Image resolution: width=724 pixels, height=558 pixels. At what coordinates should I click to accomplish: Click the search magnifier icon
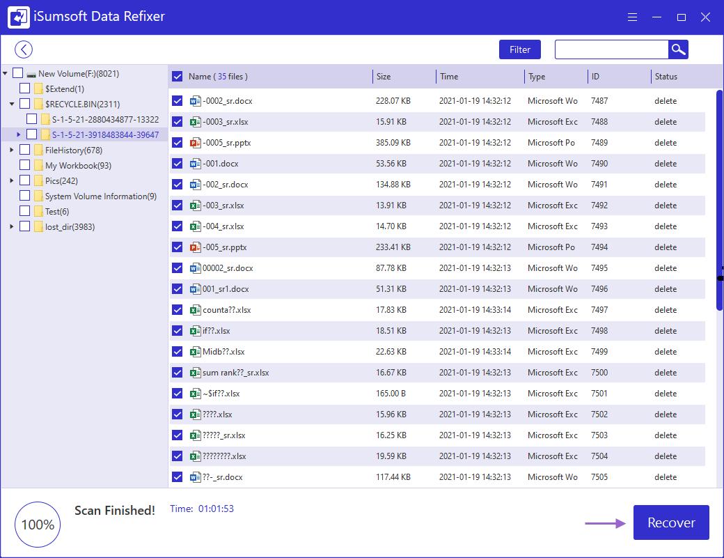pos(678,49)
